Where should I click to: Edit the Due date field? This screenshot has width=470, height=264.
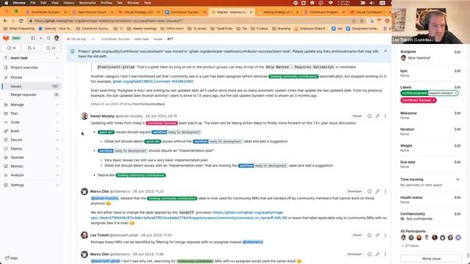457,162
